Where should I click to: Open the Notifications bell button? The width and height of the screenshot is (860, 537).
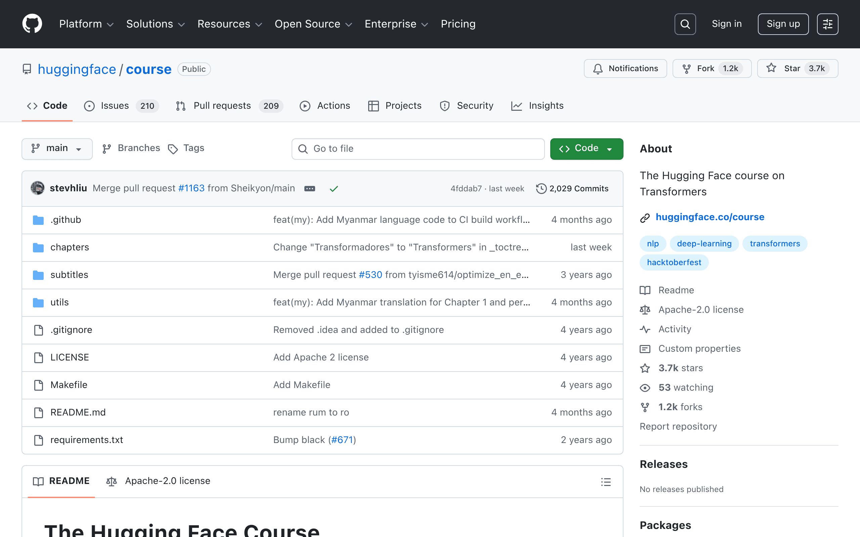pos(625,68)
